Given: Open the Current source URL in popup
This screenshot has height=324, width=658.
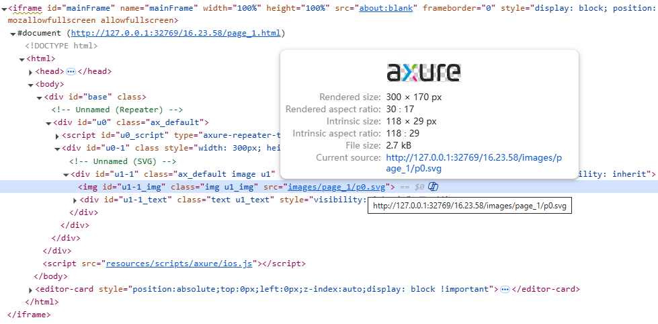Looking at the screenshot, I should coord(473,163).
